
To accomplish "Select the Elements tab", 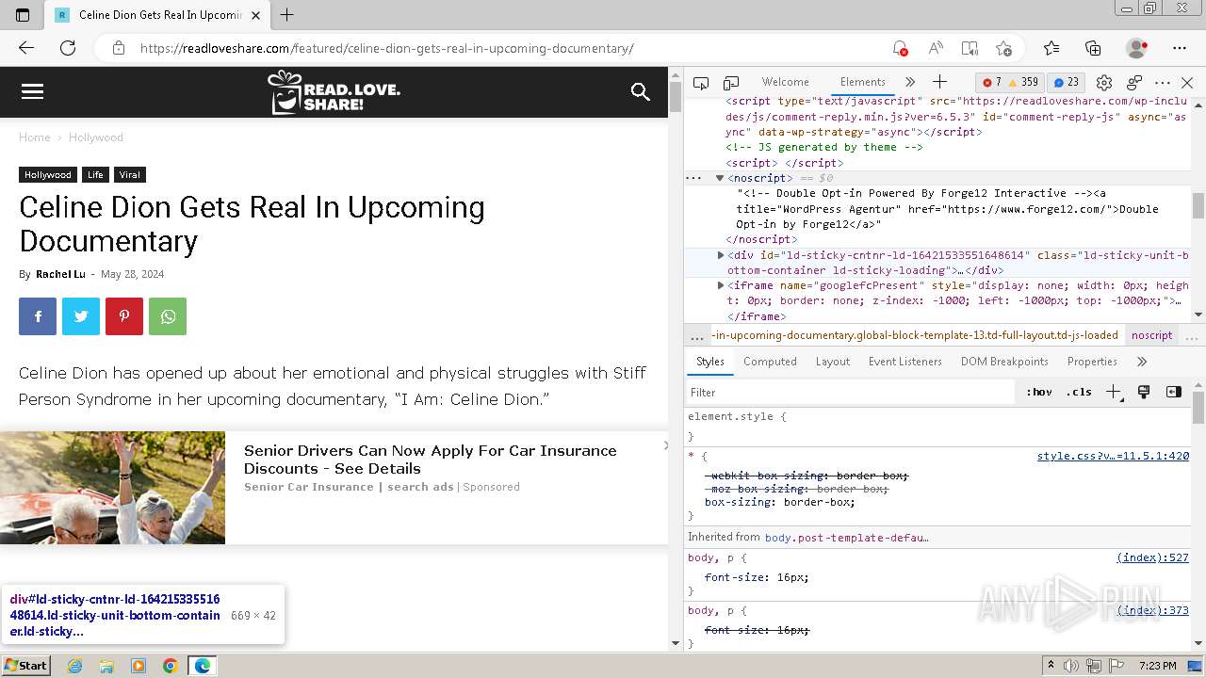I will pos(862,82).
